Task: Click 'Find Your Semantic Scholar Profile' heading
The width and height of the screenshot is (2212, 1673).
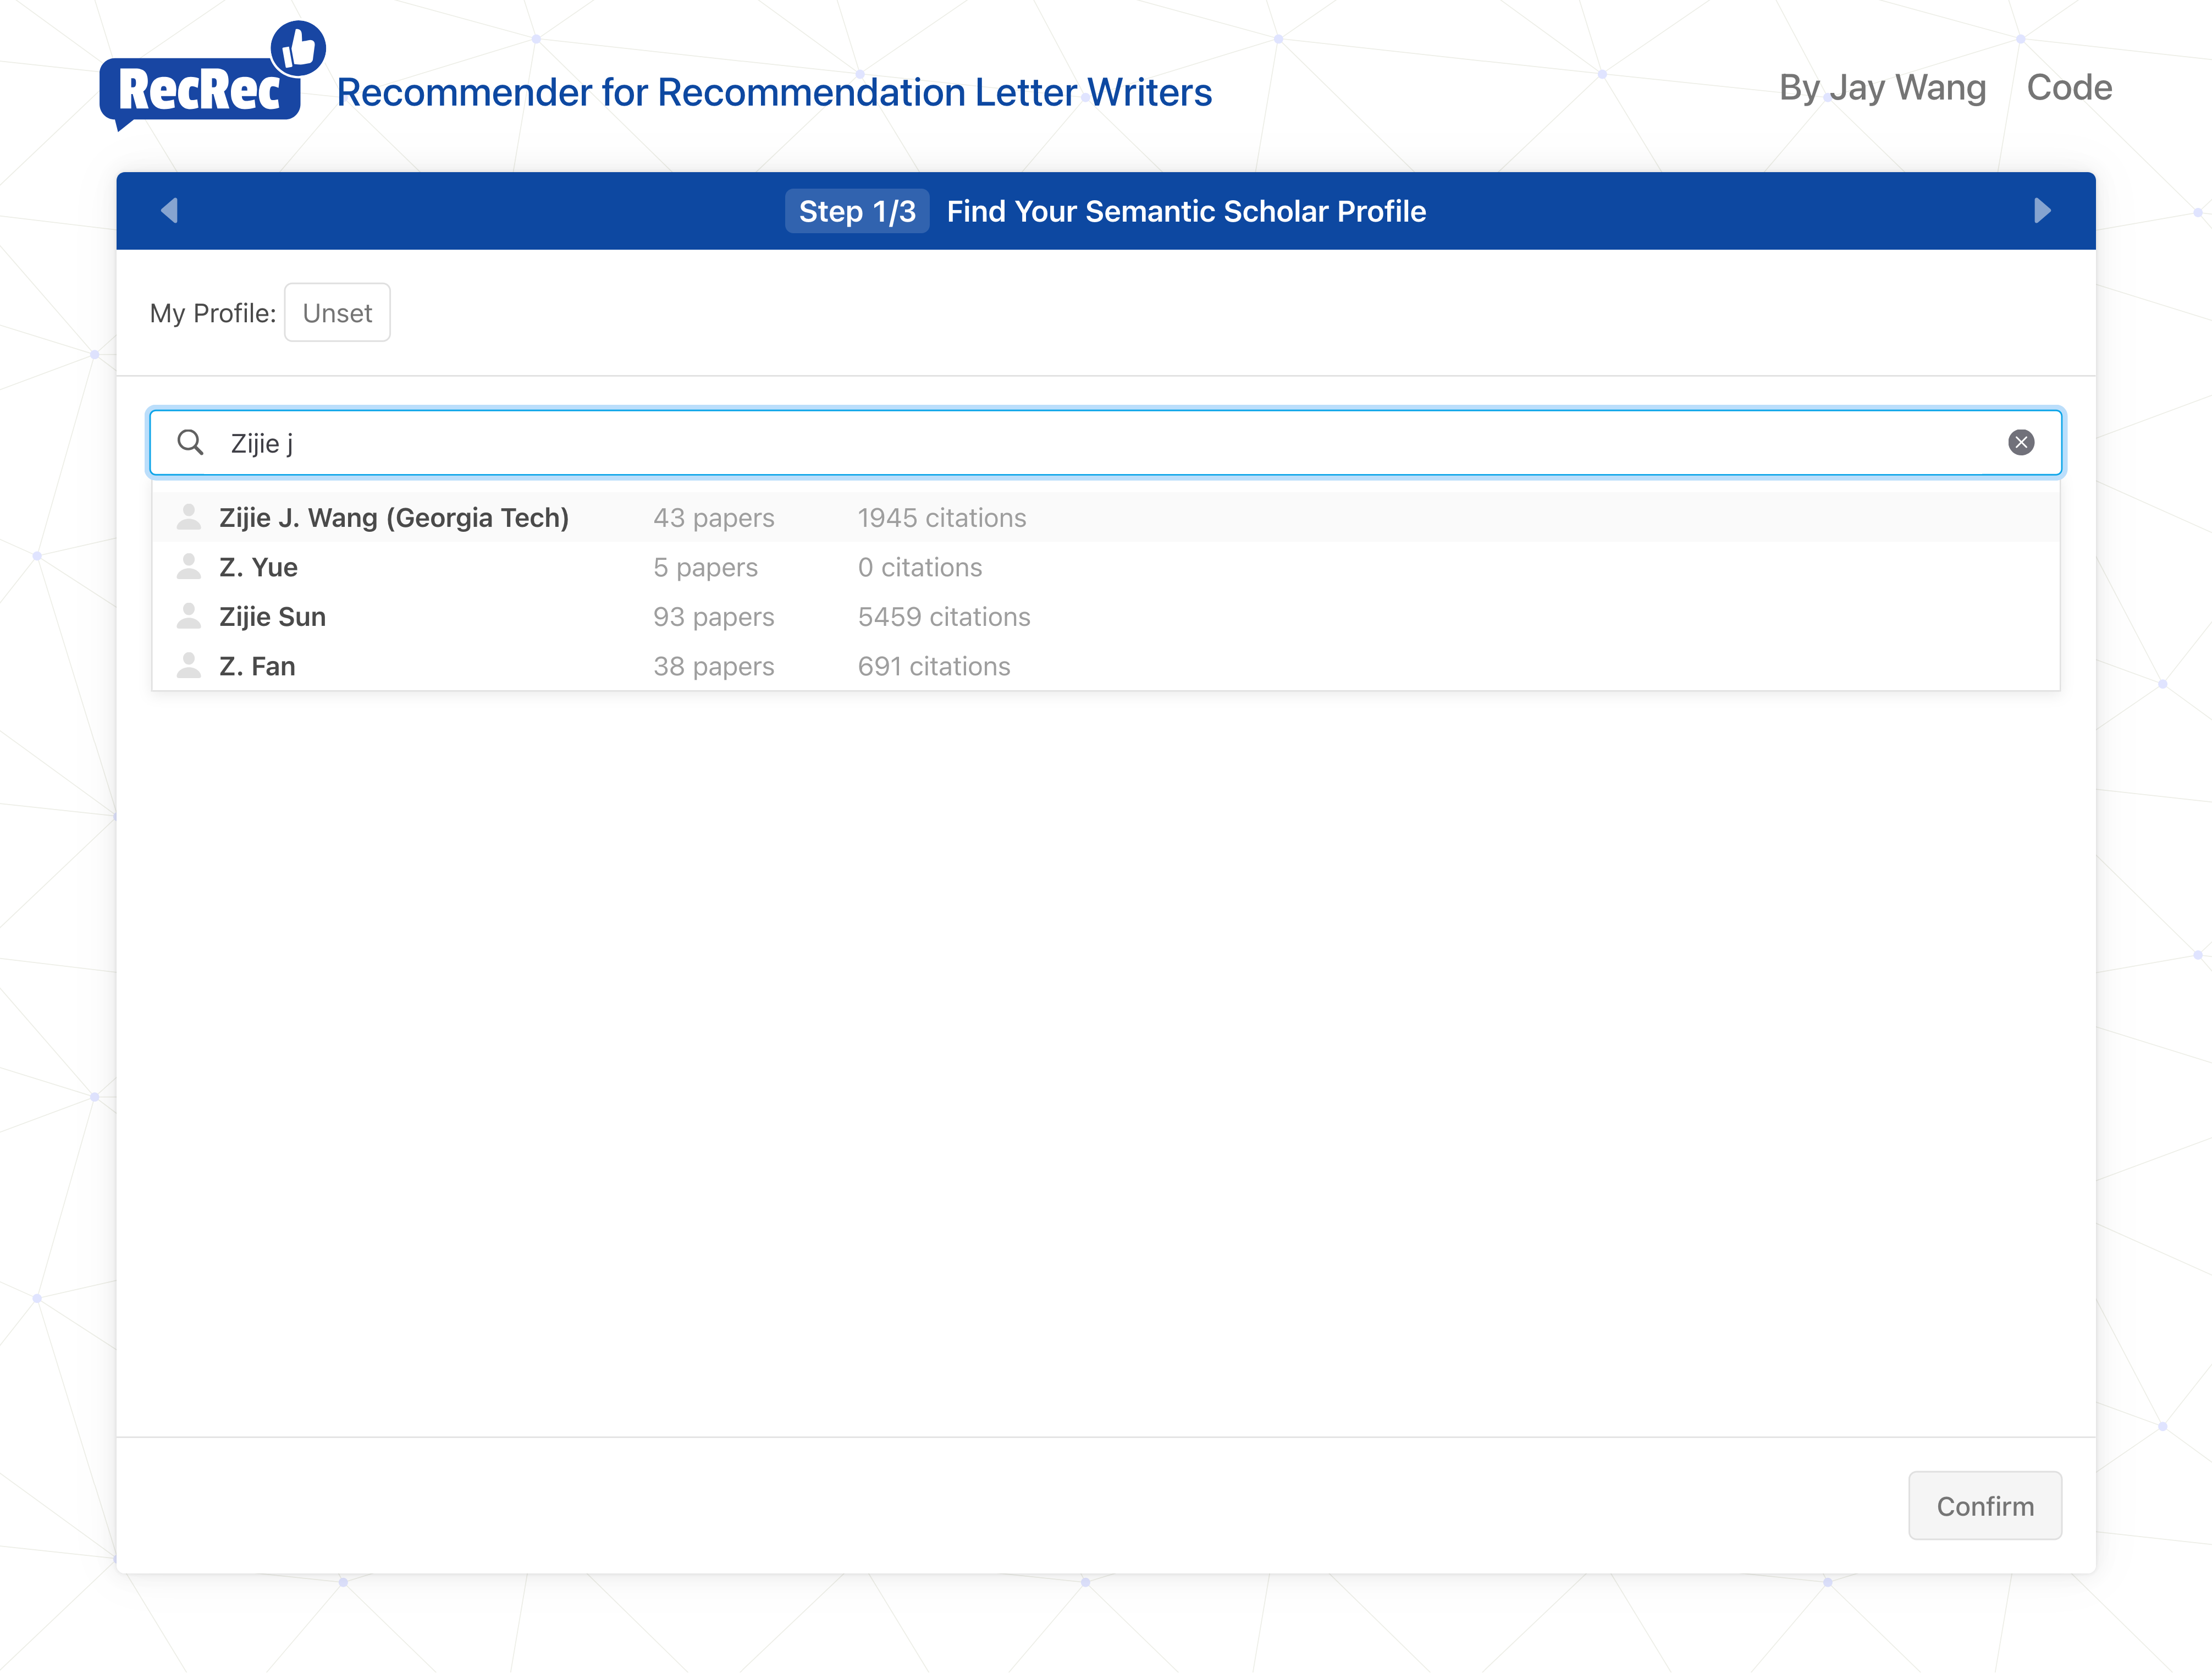Action: click(x=1186, y=211)
